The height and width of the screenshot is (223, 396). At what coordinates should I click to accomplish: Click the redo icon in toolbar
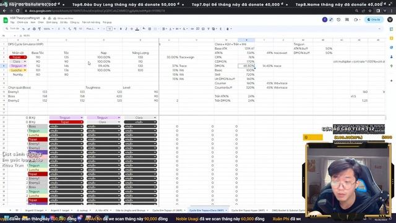click(28, 29)
